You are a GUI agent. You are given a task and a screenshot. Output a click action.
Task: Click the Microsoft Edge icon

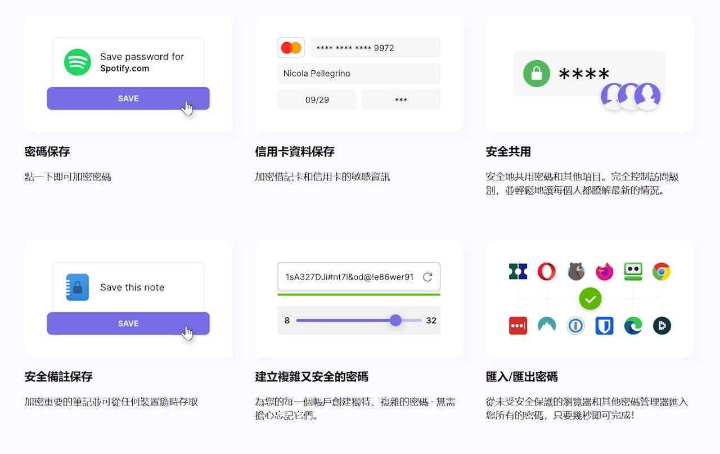(633, 326)
